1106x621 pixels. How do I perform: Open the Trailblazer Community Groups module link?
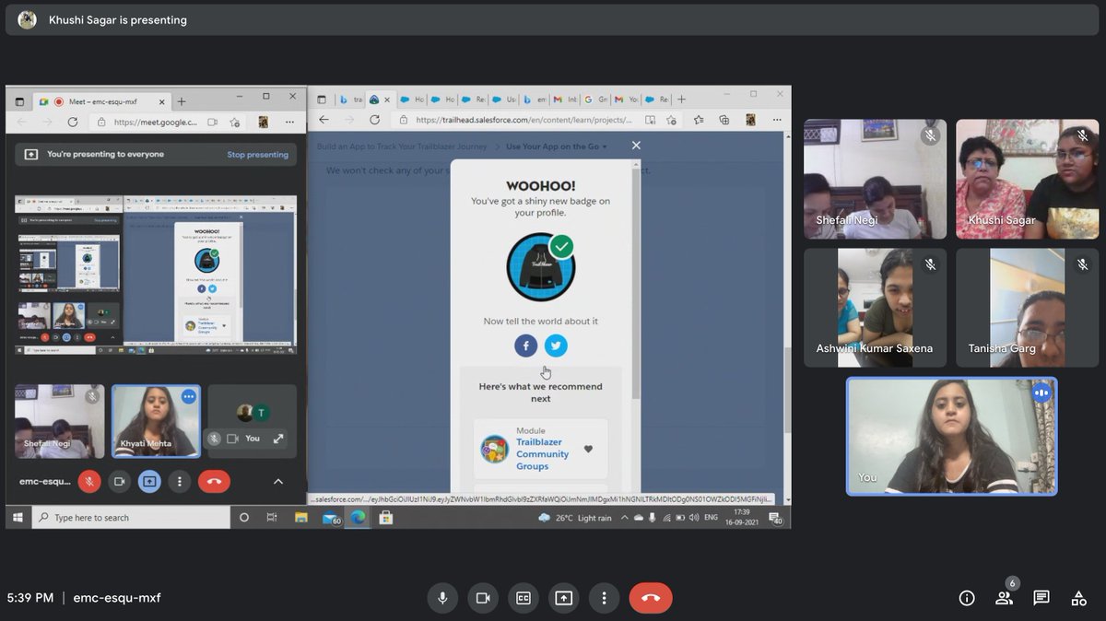coord(542,454)
